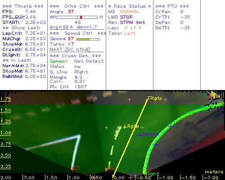
Task: Click the STOP value beside LMD
Action: (126, 17)
